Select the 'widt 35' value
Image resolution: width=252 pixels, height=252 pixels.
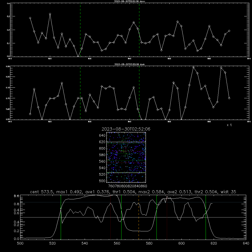point(228,192)
